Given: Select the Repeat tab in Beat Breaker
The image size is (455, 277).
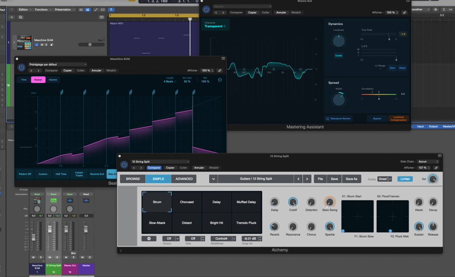Looking at the screenshot, I should click(x=38, y=80).
